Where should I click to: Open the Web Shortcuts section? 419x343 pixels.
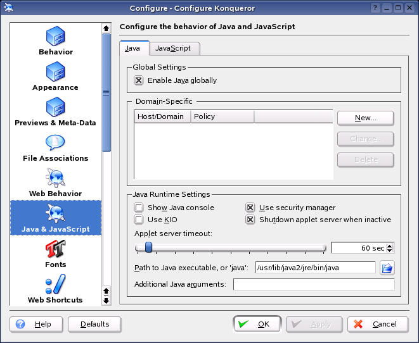(x=56, y=285)
